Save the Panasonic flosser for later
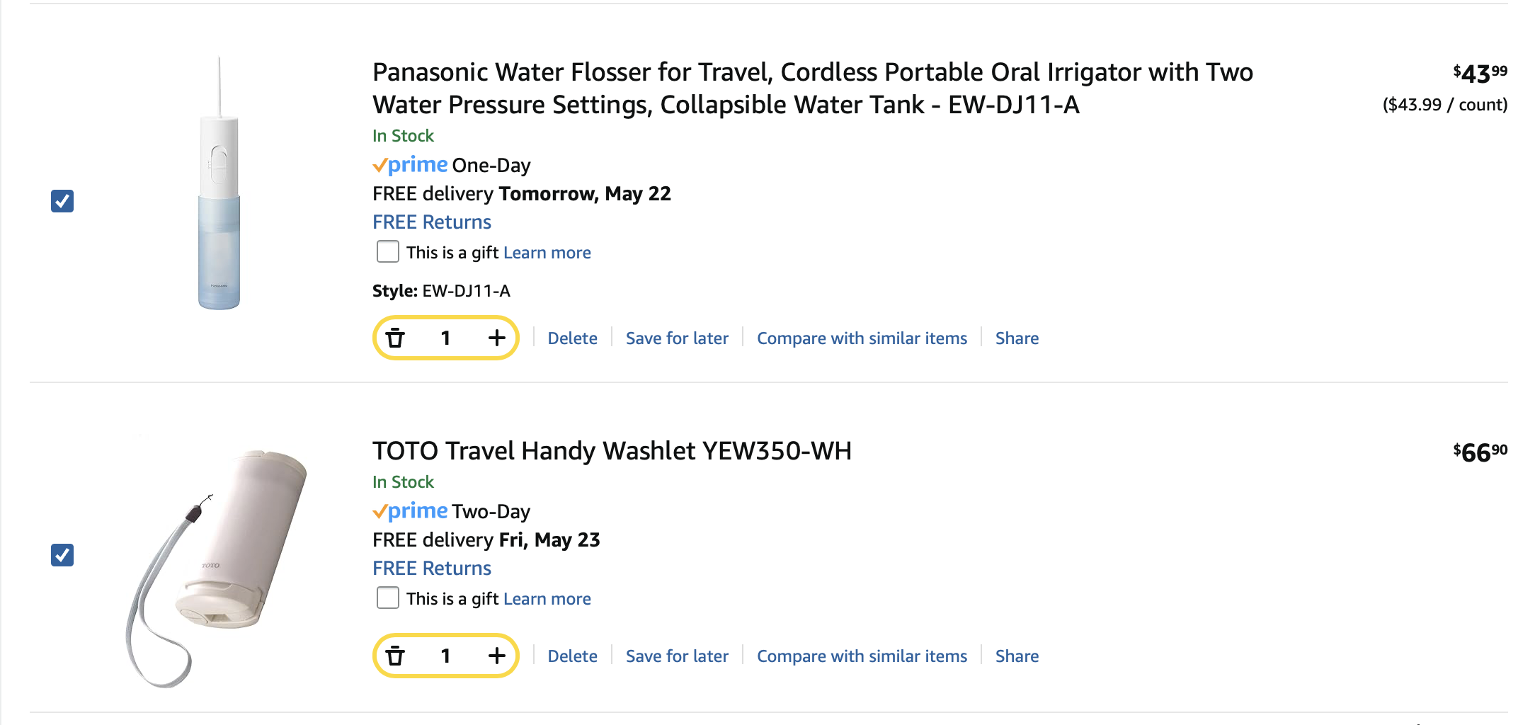 click(677, 338)
